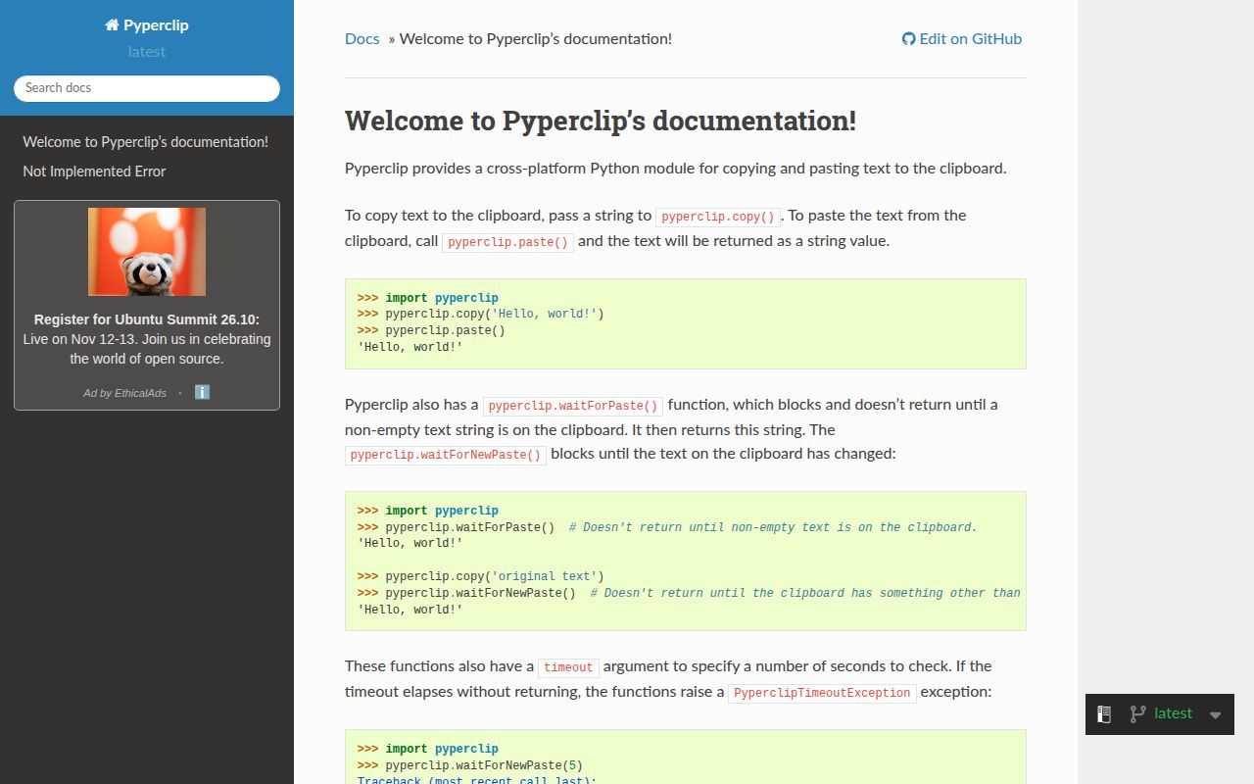Click the Edit on GitHub link
1254x784 pixels.
(962, 39)
